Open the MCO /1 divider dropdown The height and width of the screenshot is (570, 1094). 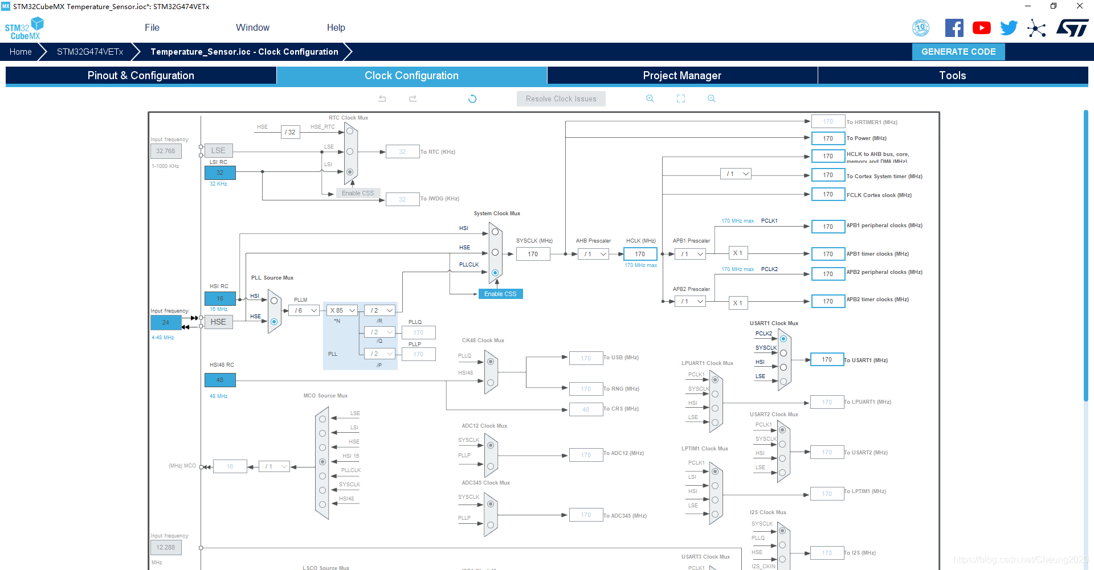click(x=274, y=466)
